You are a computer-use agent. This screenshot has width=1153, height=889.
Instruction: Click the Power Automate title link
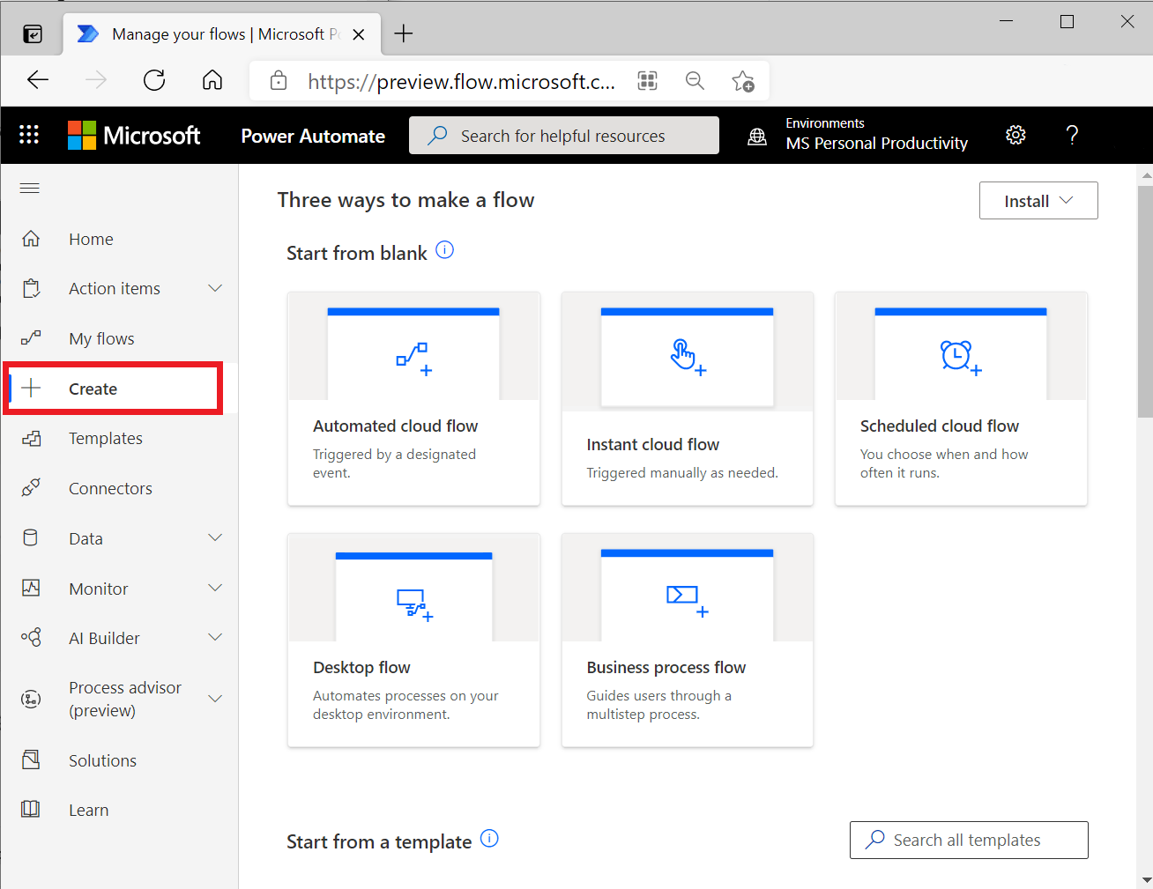[x=313, y=136]
